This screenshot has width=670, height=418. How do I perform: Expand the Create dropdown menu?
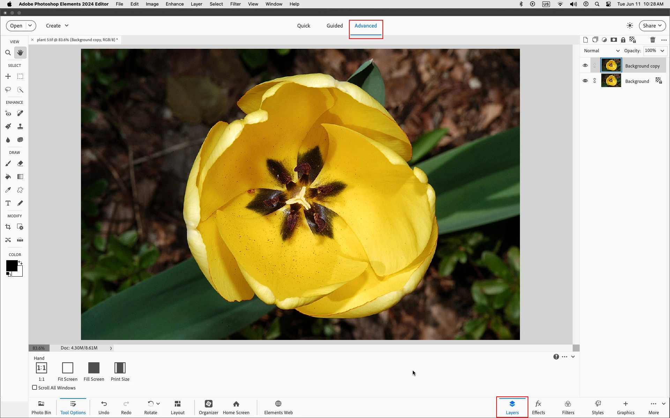tap(57, 26)
